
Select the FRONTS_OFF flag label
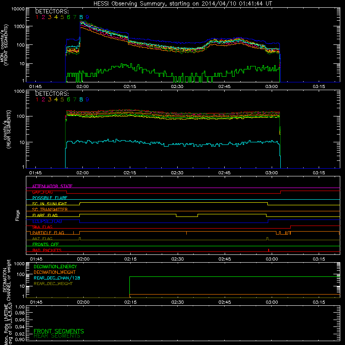pyautogui.click(x=46, y=244)
